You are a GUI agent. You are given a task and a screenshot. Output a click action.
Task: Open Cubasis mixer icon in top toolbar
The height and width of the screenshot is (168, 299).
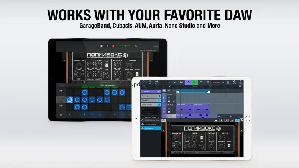click(156, 82)
